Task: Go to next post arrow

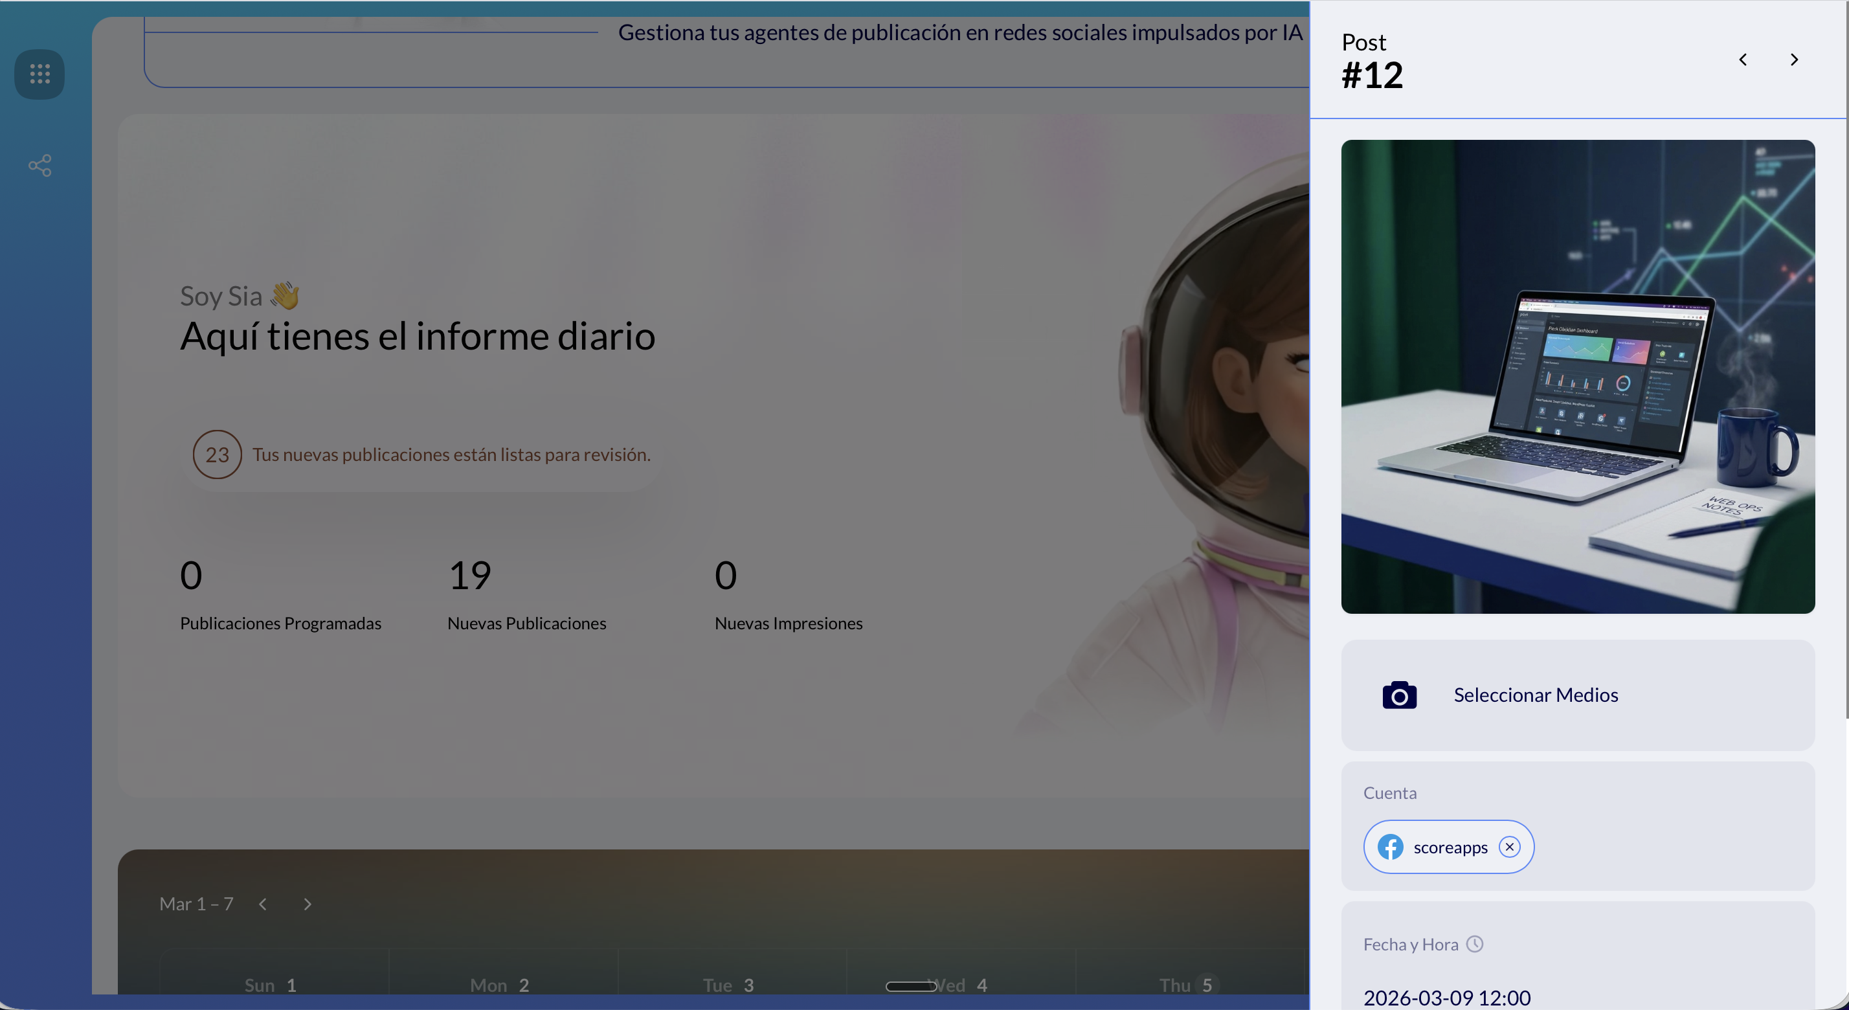Action: coord(1794,60)
